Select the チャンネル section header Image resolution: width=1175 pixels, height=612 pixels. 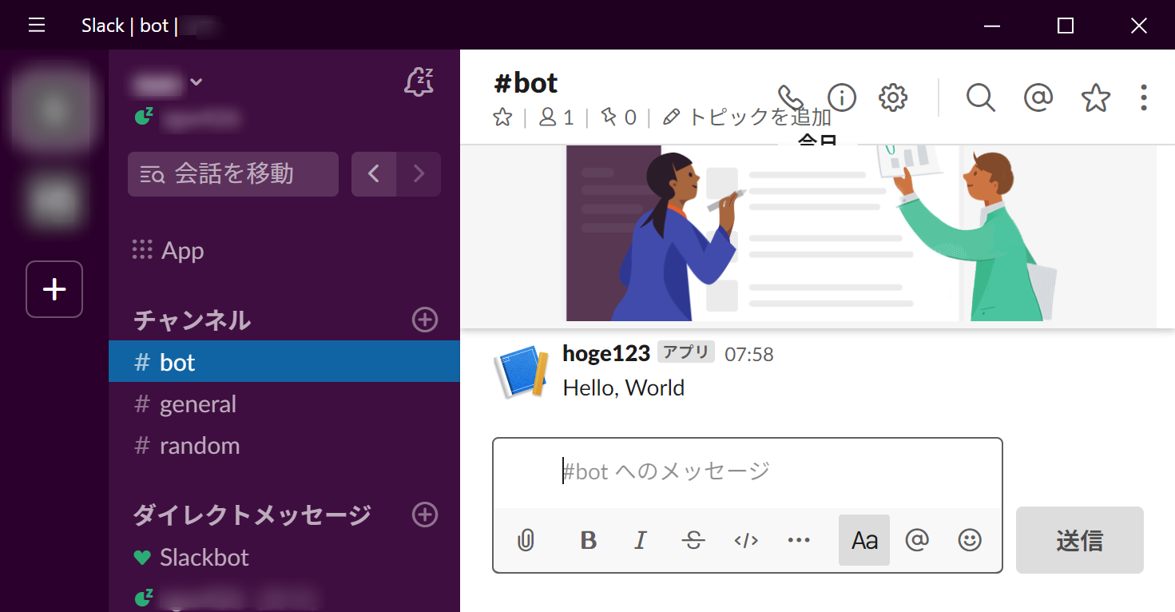pyautogui.click(x=193, y=320)
